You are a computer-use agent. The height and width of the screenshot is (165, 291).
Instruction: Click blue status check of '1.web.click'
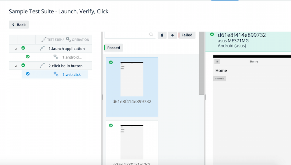tap(28, 74)
